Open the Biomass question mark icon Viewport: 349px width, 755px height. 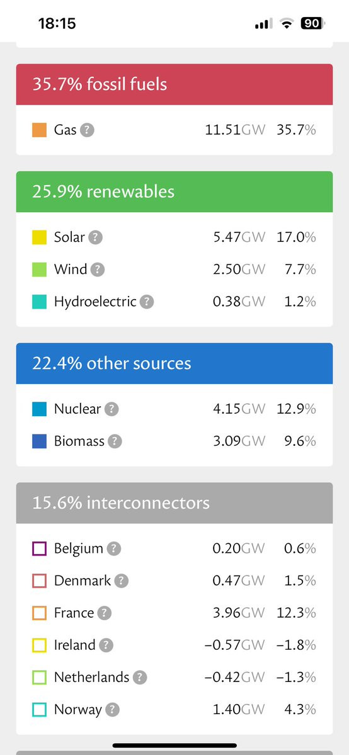click(x=115, y=441)
